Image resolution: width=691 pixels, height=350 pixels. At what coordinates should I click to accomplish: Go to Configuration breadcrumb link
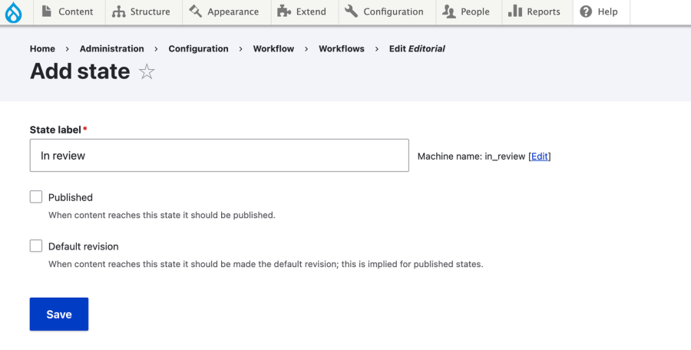point(198,49)
